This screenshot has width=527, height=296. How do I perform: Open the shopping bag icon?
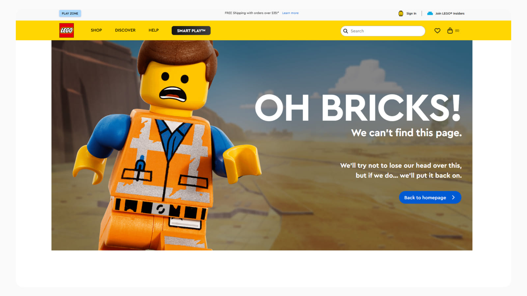450,31
